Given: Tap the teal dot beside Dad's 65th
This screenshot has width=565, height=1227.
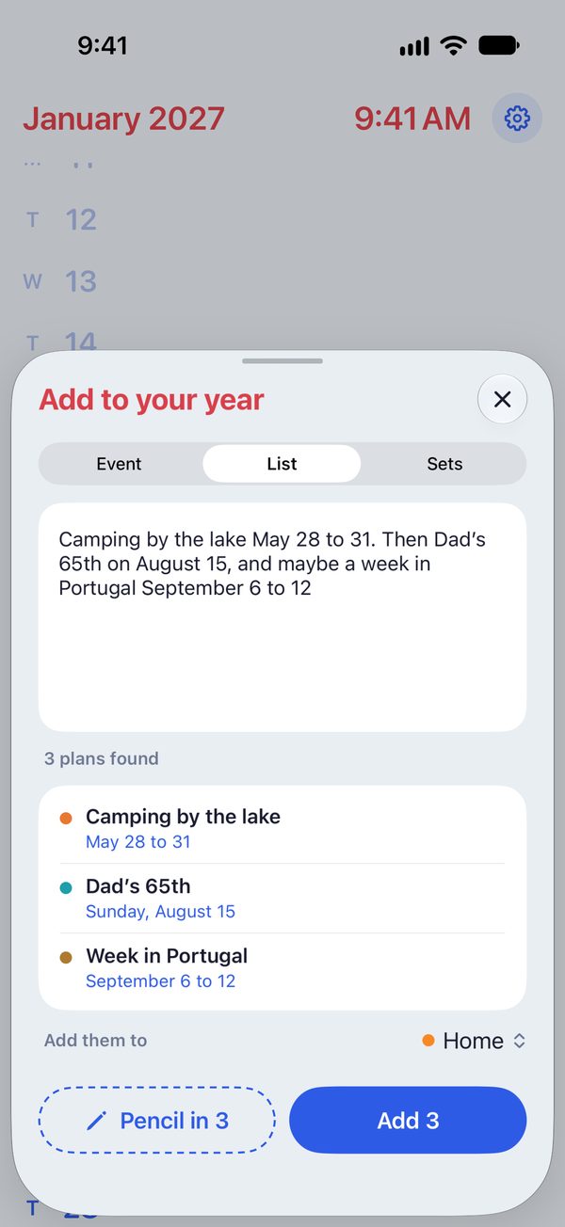Looking at the screenshot, I should (66, 887).
